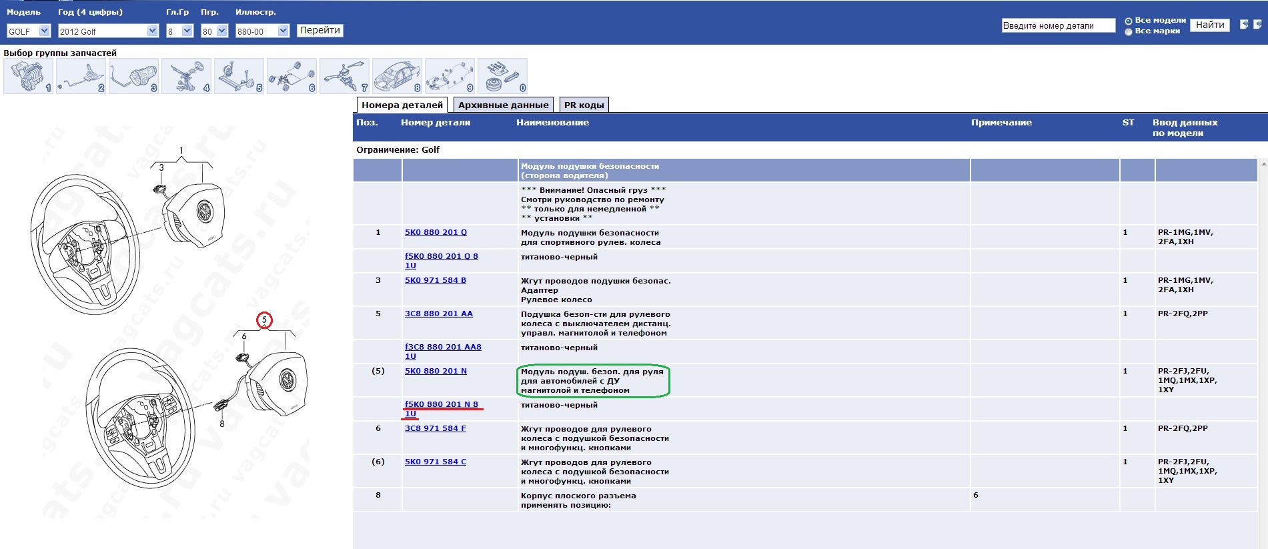Select the 'Все модели' radio button
1268x549 pixels.
(1129, 21)
